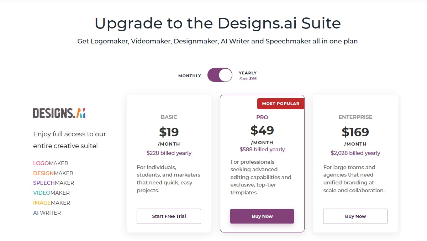Click the MOST POPULAR badge
This screenshot has height=241, width=427.
coord(280,104)
